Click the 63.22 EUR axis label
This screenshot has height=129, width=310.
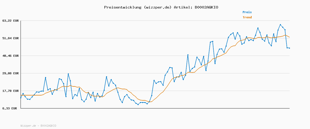(x=11, y=21)
